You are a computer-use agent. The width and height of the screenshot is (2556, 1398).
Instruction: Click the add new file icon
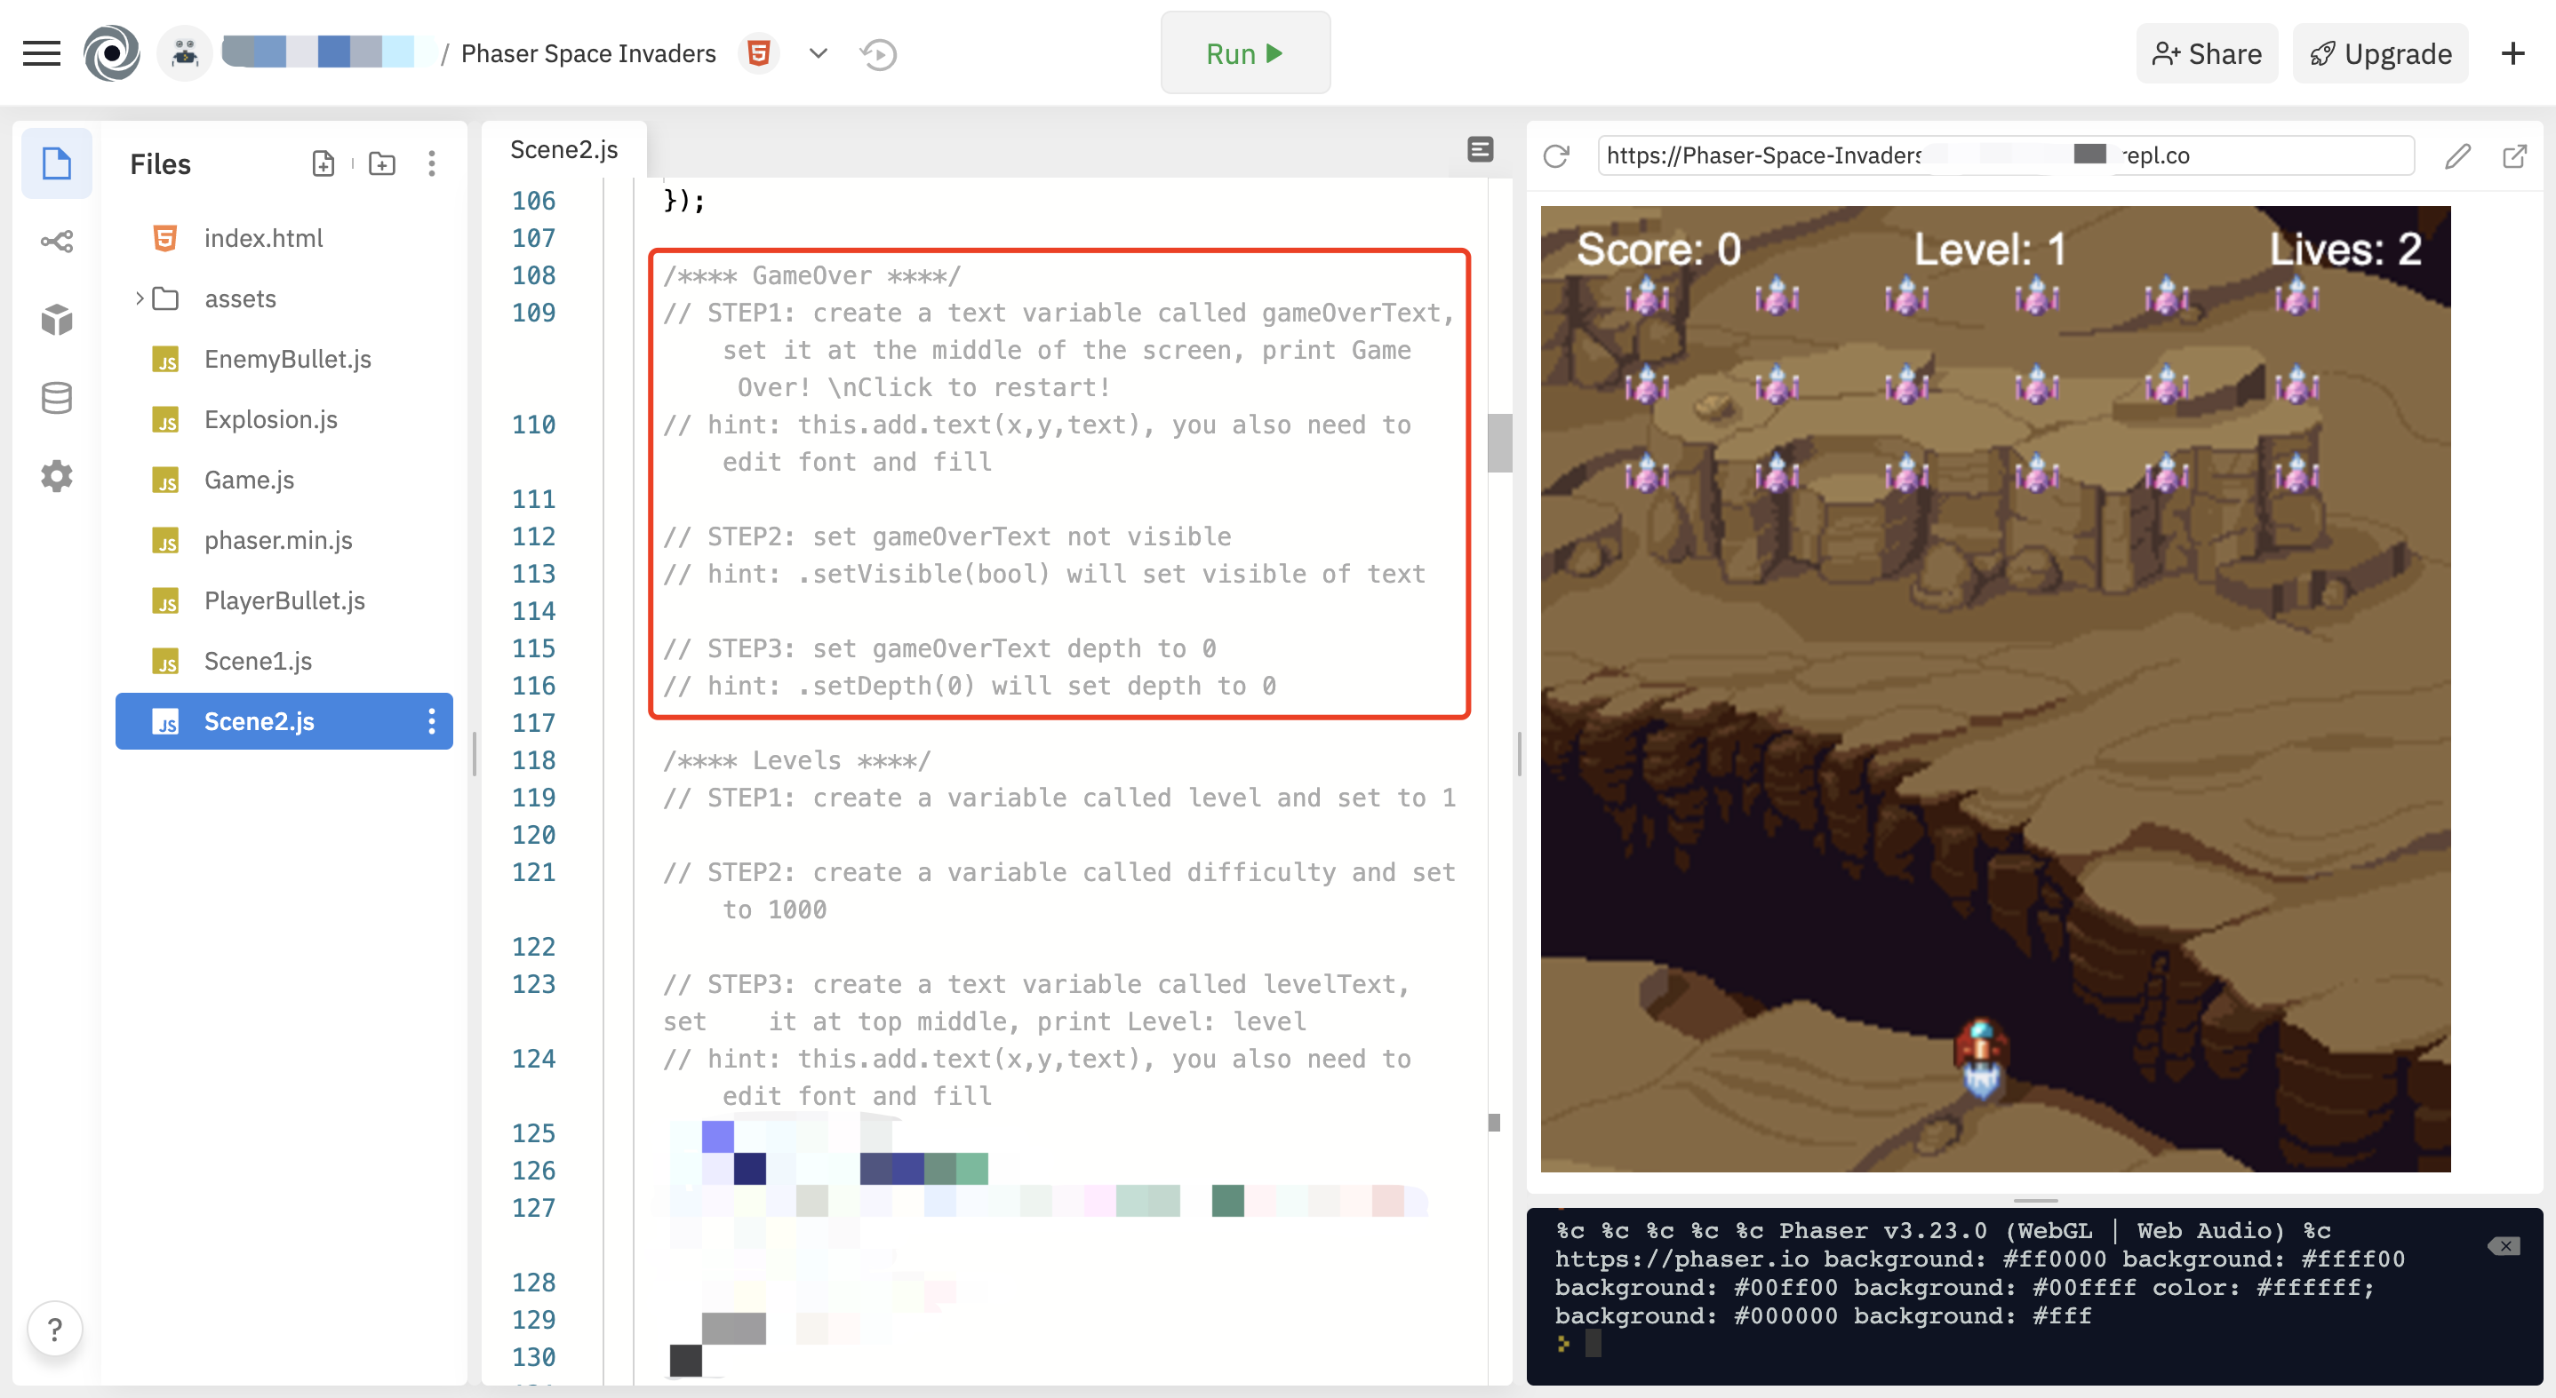tap(323, 163)
